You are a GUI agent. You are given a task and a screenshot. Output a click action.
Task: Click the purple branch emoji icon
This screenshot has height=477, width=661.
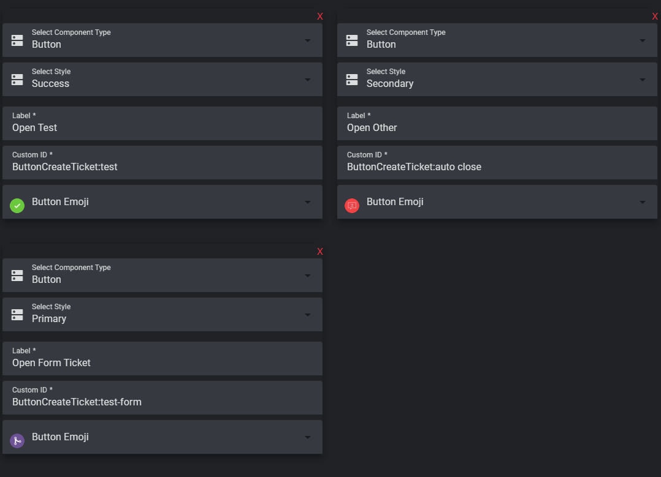17,441
